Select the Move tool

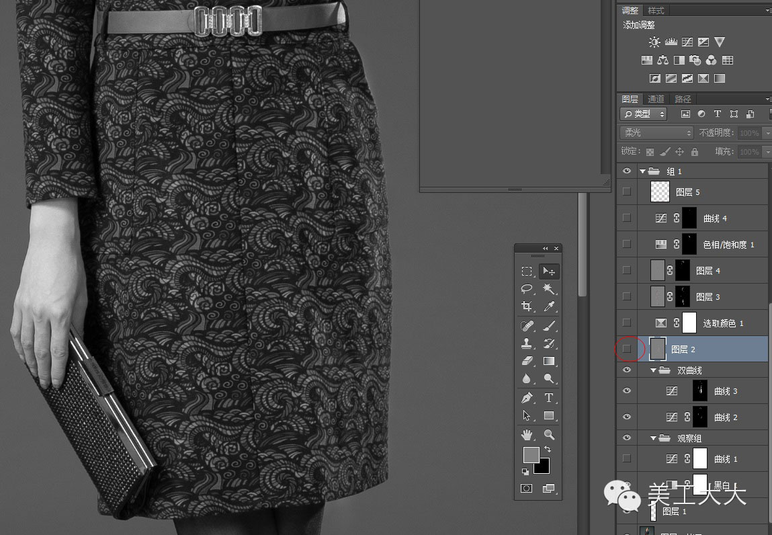548,272
